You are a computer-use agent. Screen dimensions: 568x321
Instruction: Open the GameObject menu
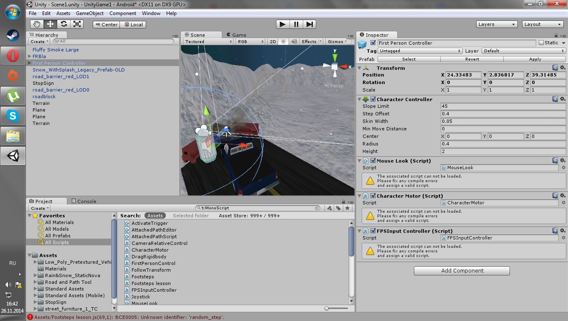pos(90,13)
